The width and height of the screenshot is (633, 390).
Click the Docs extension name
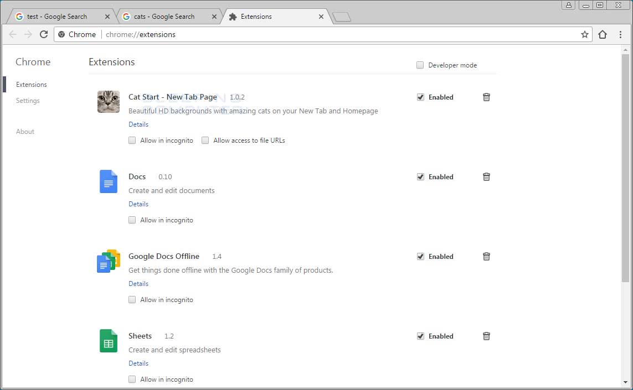click(x=137, y=177)
